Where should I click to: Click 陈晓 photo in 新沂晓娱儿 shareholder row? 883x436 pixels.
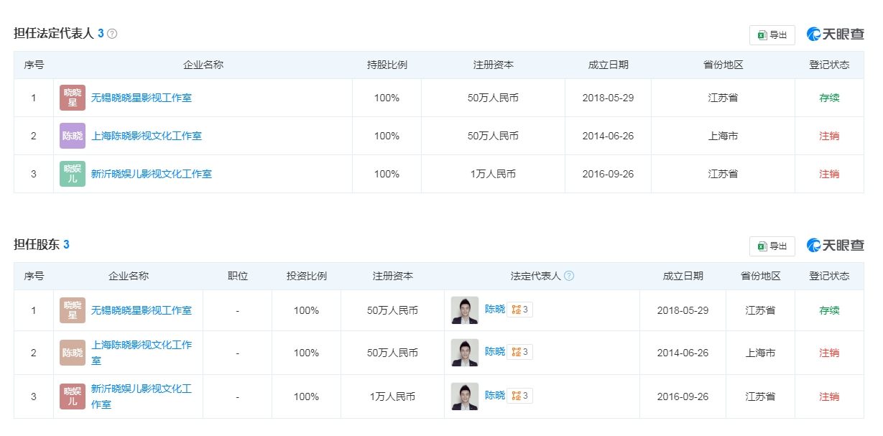click(x=465, y=396)
